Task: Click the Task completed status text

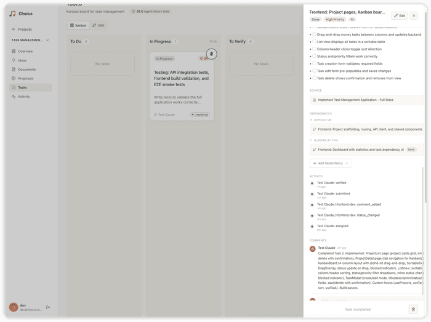Action: [358, 310]
